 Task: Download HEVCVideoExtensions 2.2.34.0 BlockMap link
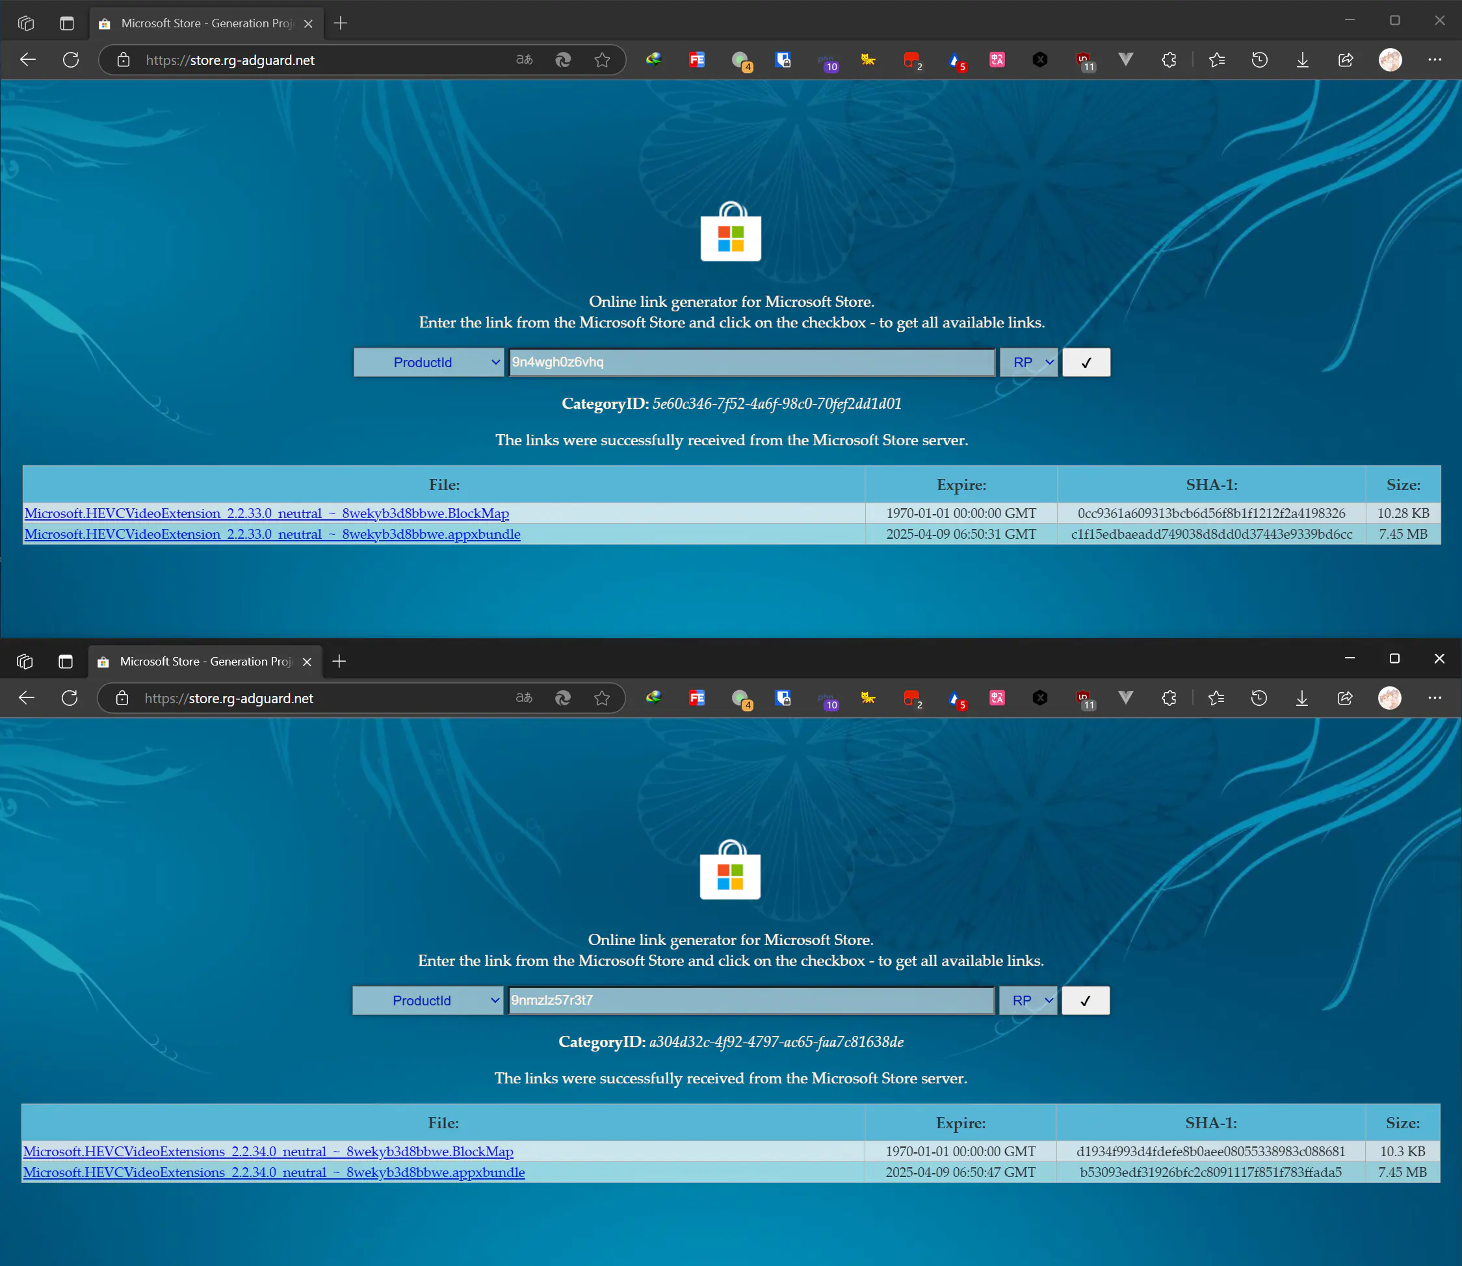268,1152
